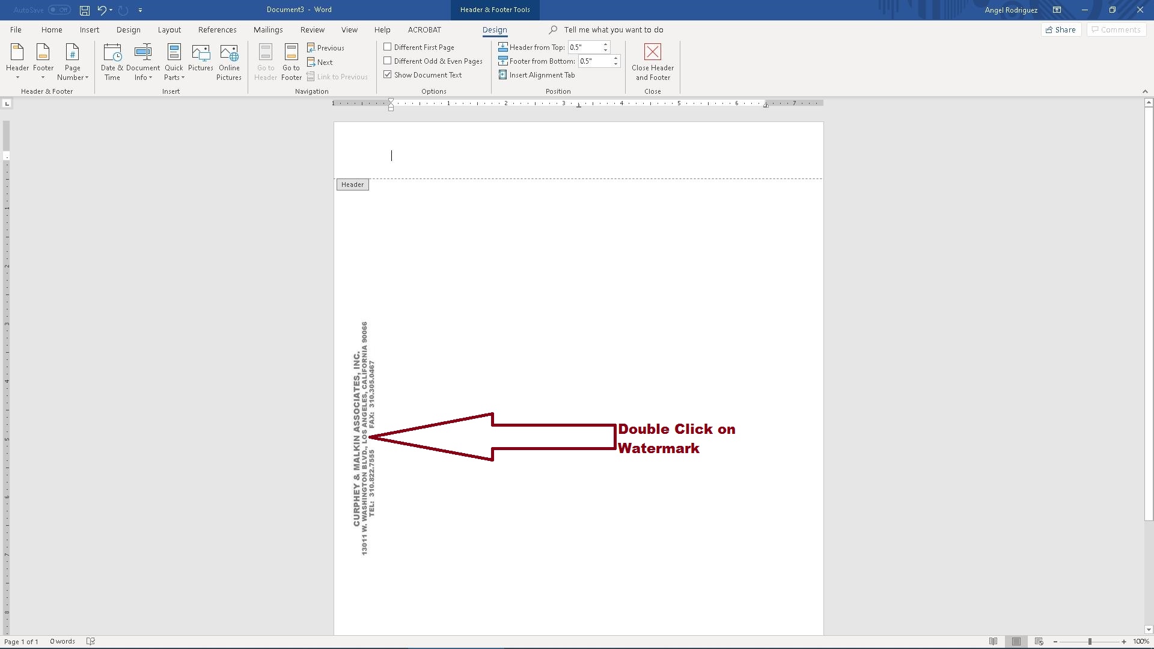Open the Layout ribbon tab

click(169, 29)
